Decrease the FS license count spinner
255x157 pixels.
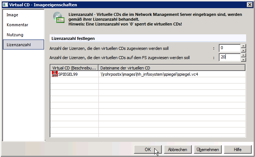point(243,59)
